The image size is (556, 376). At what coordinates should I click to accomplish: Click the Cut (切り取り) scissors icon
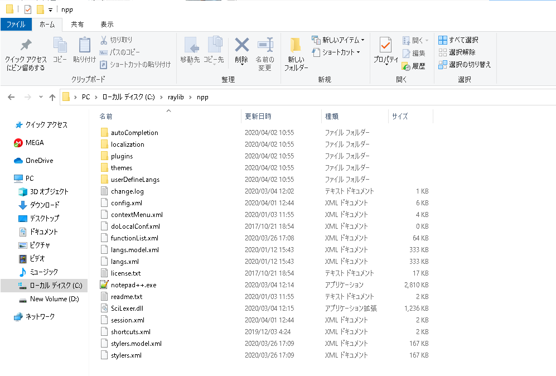[104, 40]
